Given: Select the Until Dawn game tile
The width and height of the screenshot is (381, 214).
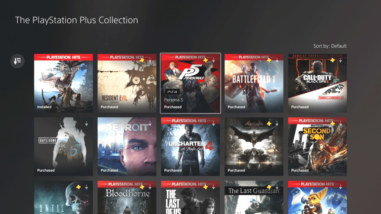Looking at the screenshot, I should tap(63, 197).
